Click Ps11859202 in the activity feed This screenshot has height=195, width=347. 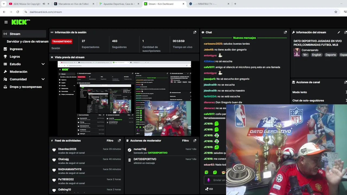(x=66, y=179)
